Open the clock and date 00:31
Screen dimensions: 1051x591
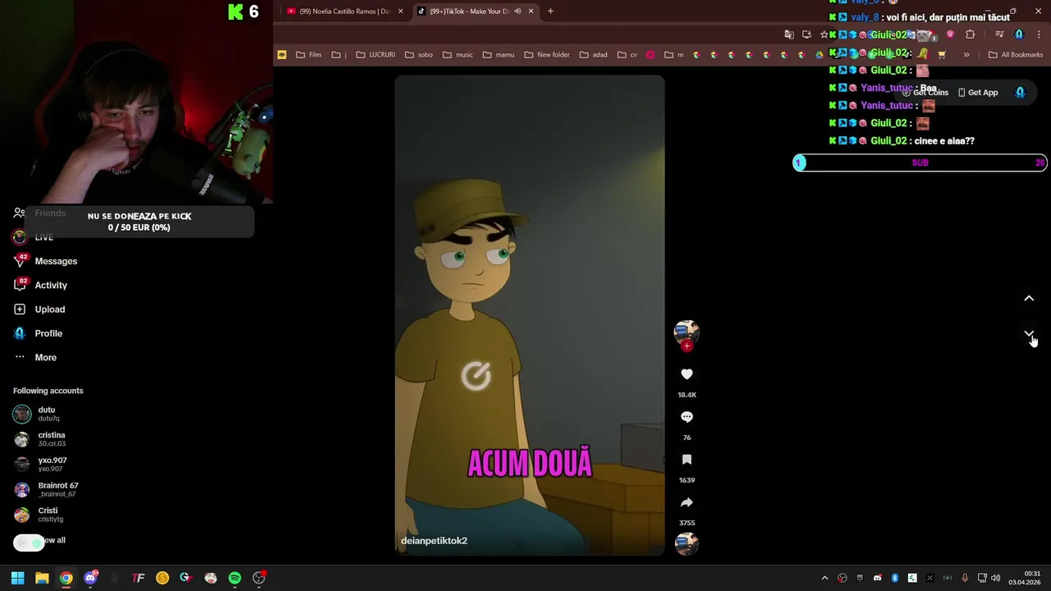(1025, 578)
